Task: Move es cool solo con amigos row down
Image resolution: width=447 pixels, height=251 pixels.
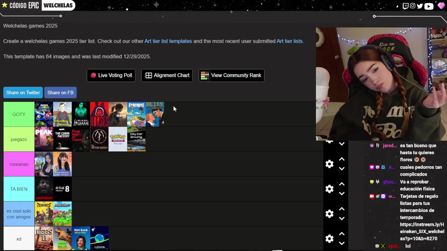Action: pos(342,219)
